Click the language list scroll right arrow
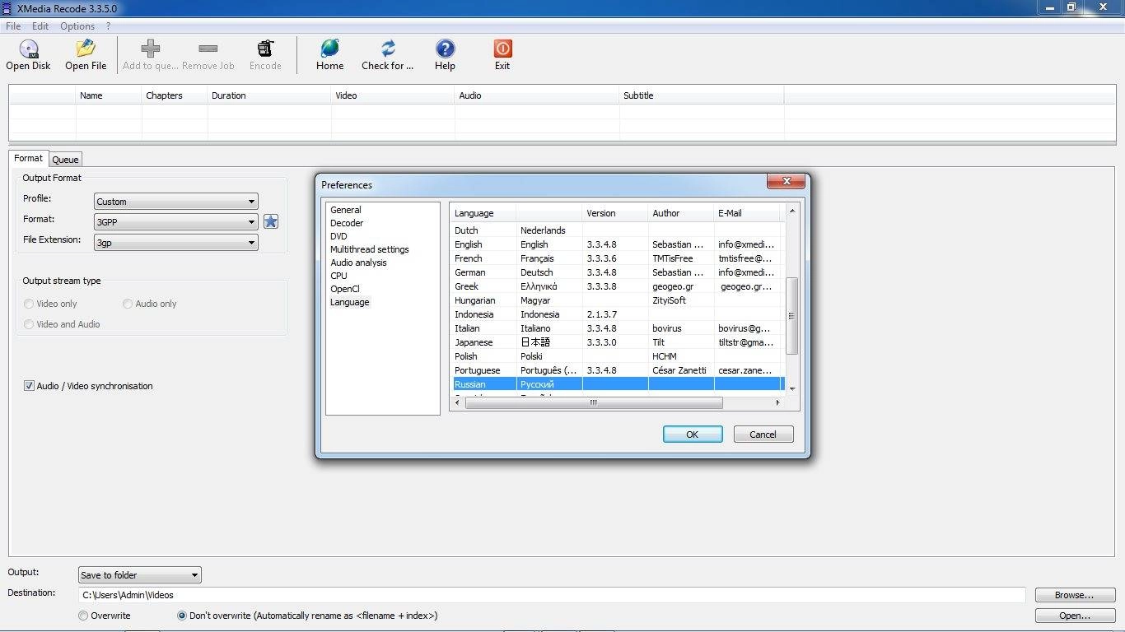This screenshot has height=632, width=1125. (x=777, y=402)
